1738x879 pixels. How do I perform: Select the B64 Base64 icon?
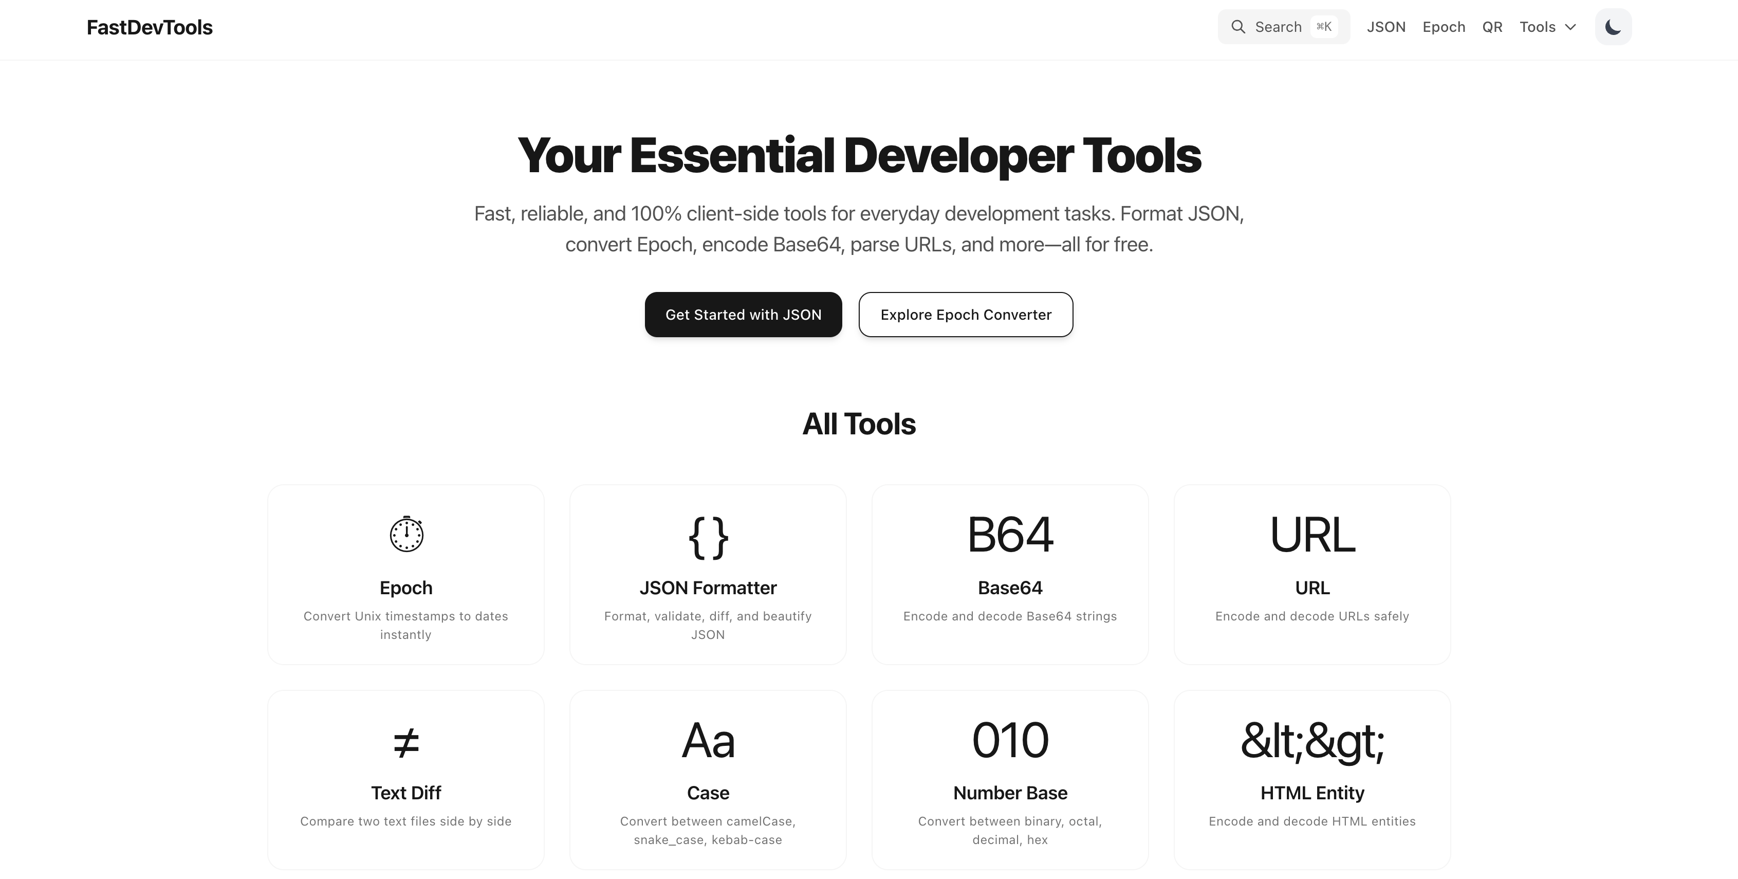pos(1009,535)
